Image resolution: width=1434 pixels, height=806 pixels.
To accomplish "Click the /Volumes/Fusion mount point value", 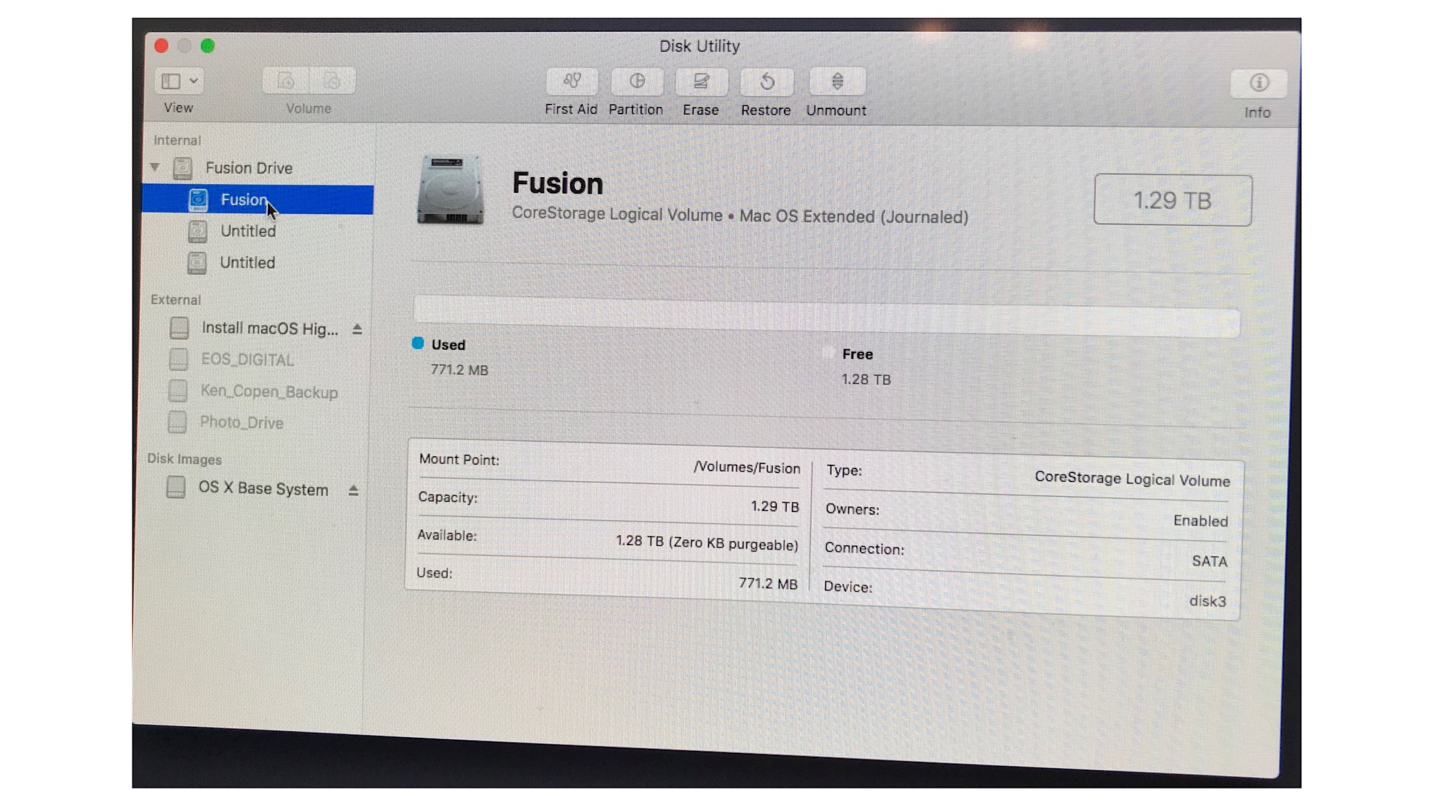I will pyautogui.click(x=747, y=468).
